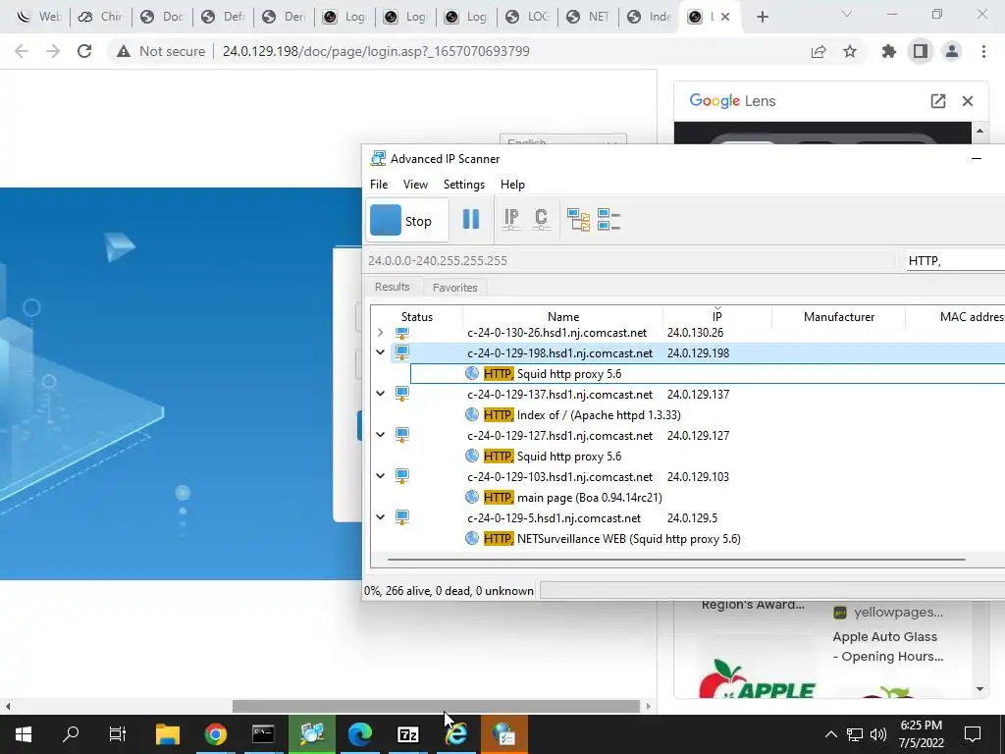Click the Stop scan button
Viewport: 1005px width, 754px height.
click(406, 221)
